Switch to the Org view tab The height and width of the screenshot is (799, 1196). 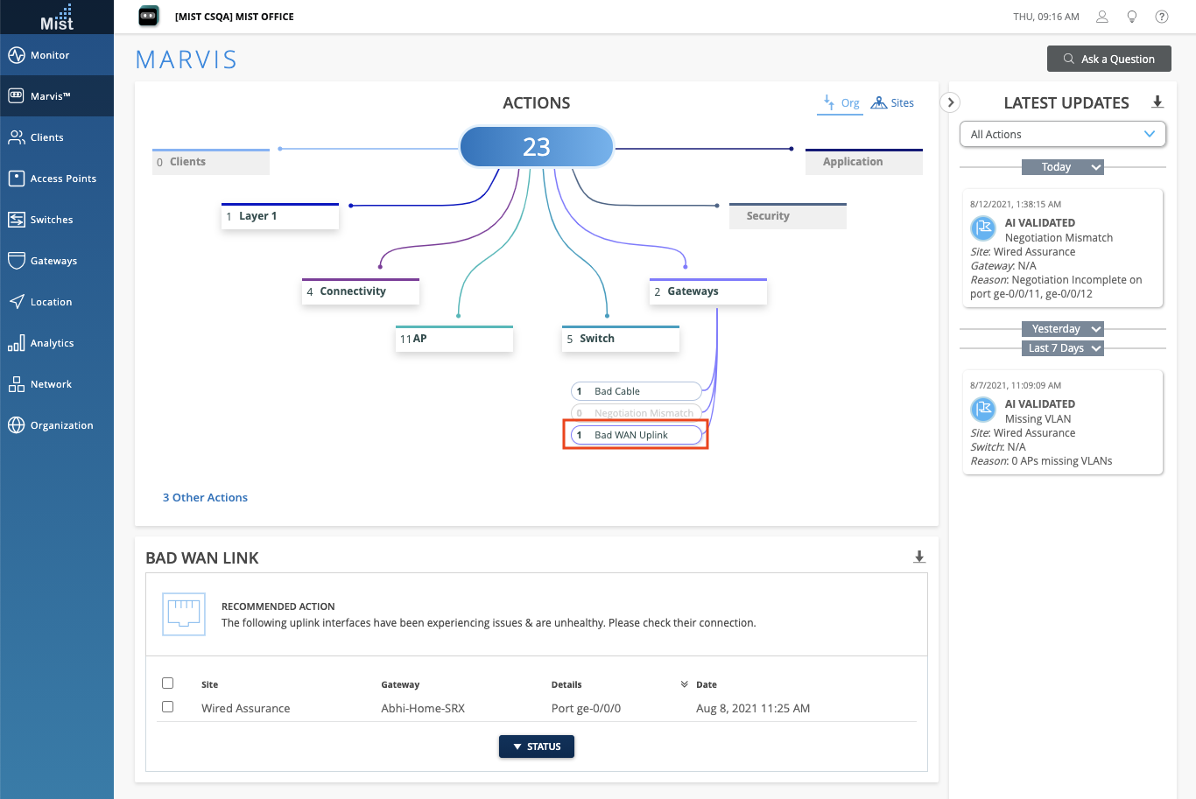(841, 103)
